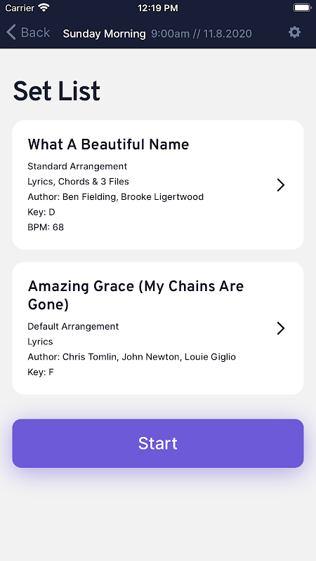316x561 pixels.
Task: Tap the Set List heading
Action: coord(57,91)
